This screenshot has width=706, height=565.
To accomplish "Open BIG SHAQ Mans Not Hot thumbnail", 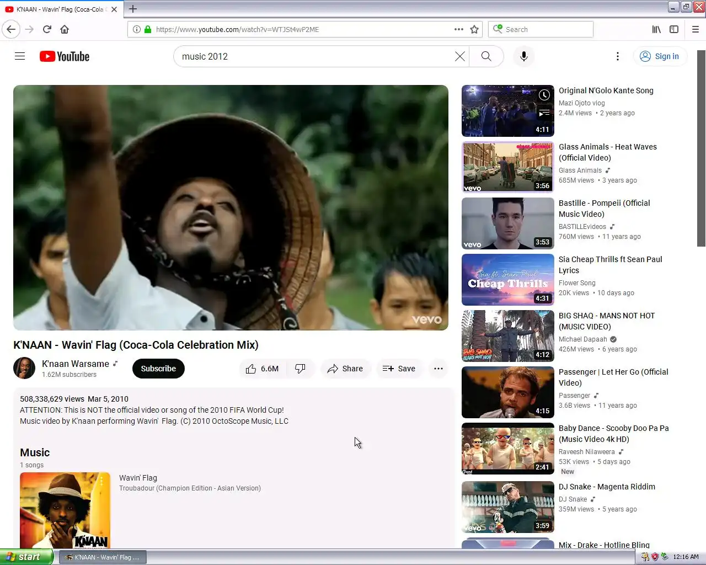I will (507, 336).
